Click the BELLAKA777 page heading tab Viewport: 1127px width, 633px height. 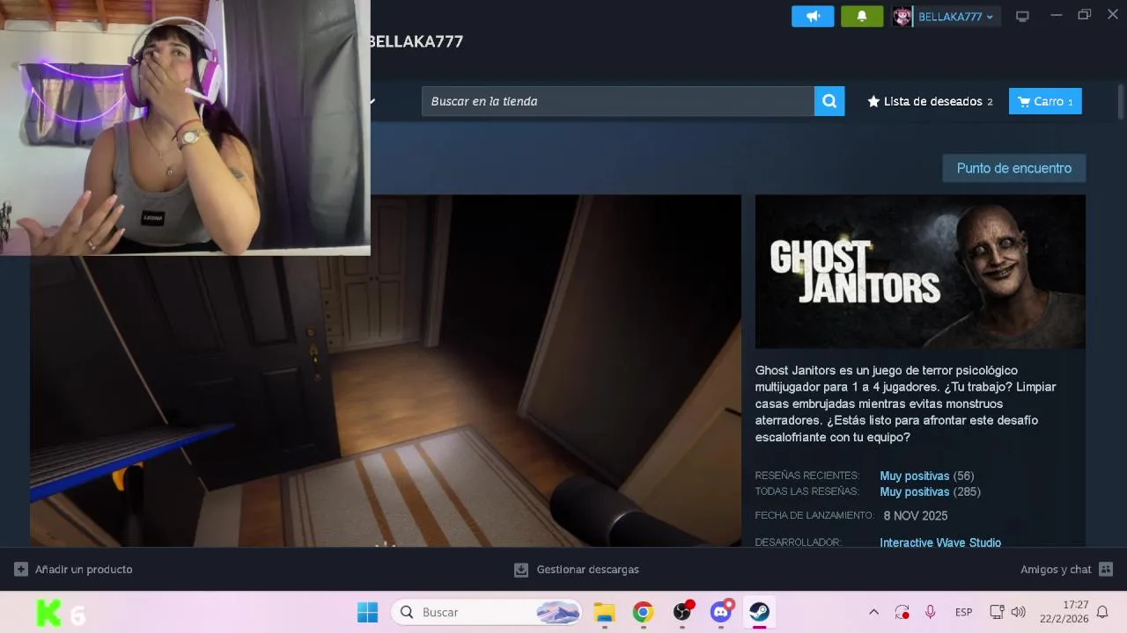pos(416,41)
